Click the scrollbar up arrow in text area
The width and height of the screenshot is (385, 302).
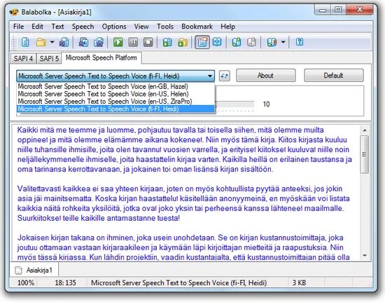365,130
